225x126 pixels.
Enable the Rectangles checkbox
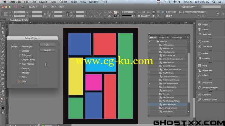coord(20,46)
